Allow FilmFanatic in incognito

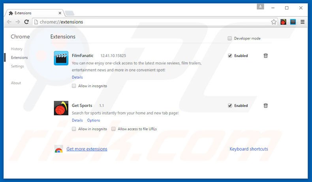coord(74,86)
